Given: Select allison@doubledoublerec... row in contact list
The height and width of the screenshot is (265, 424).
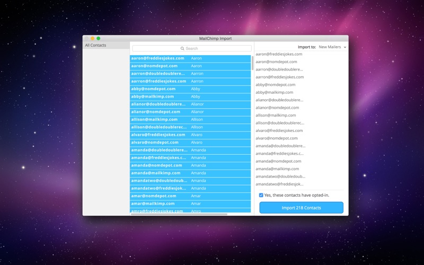Looking at the screenshot, I should point(190,127).
